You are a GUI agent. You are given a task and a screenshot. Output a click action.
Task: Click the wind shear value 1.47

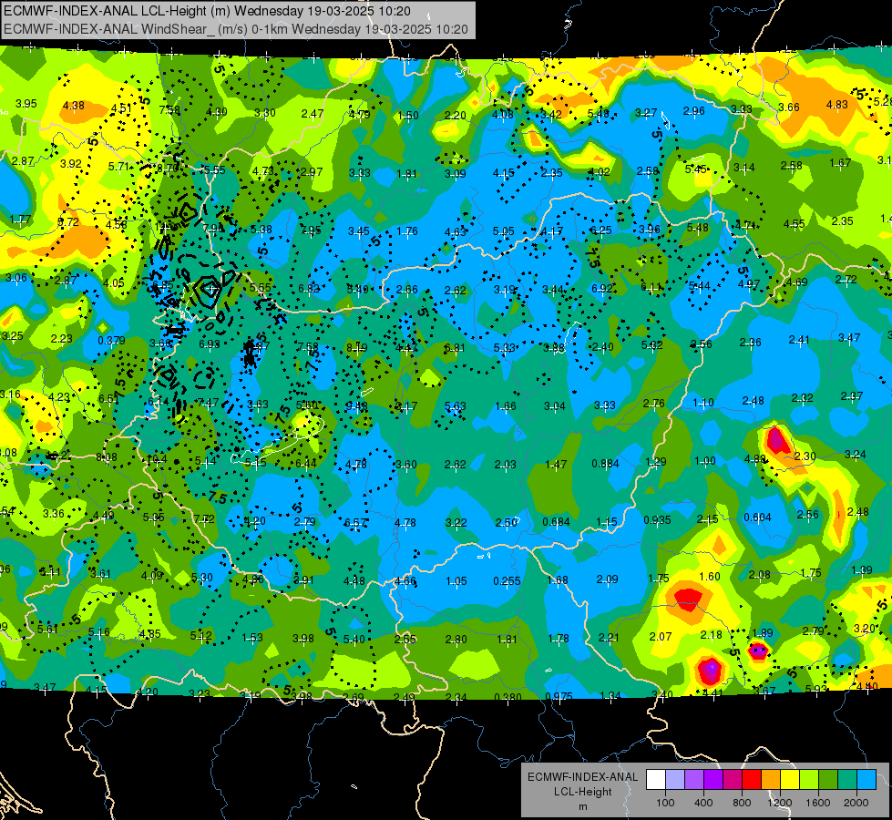[556, 465]
